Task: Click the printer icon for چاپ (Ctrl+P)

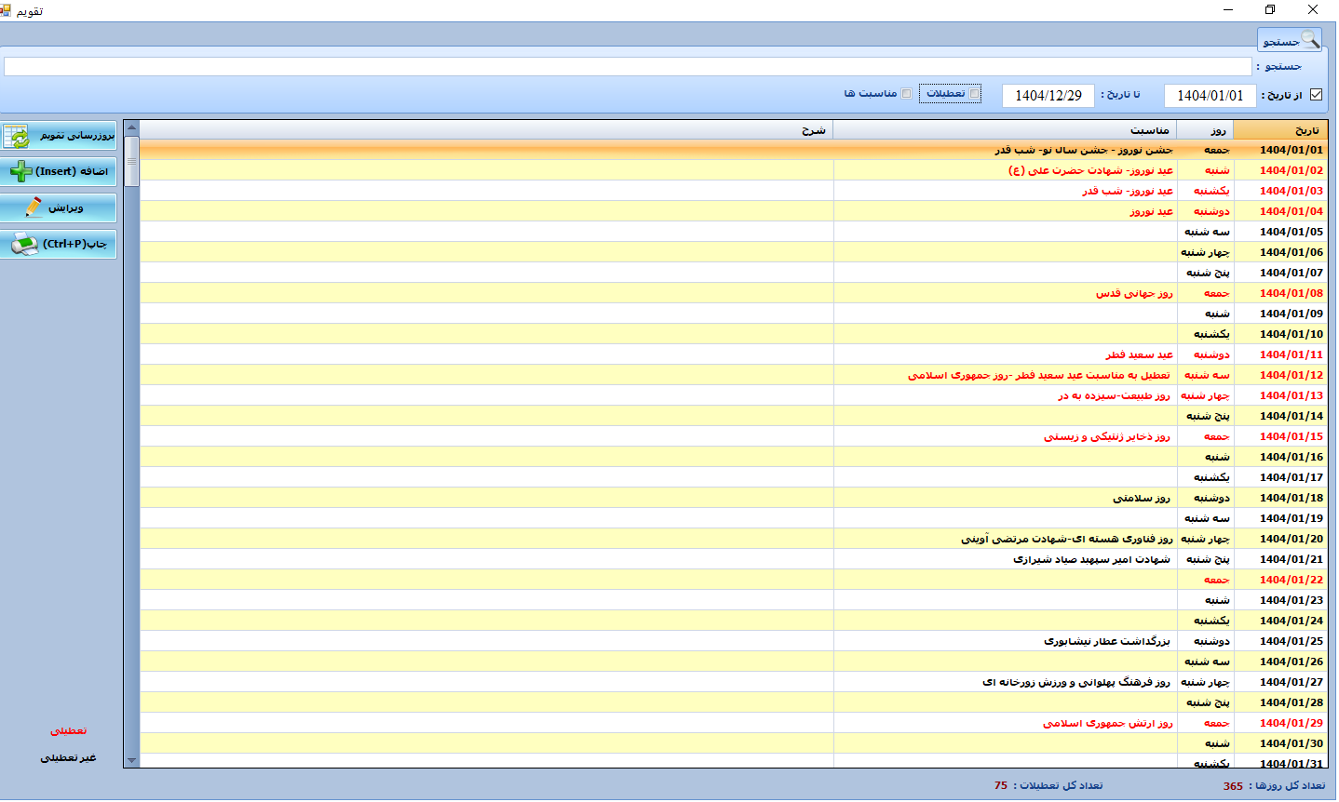Action: (x=24, y=245)
